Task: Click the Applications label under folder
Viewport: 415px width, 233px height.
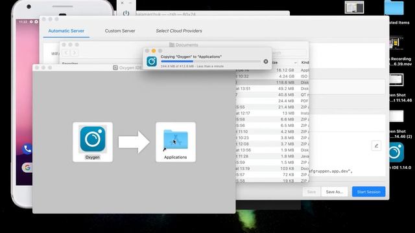Action: pyautogui.click(x=176, y=157)
